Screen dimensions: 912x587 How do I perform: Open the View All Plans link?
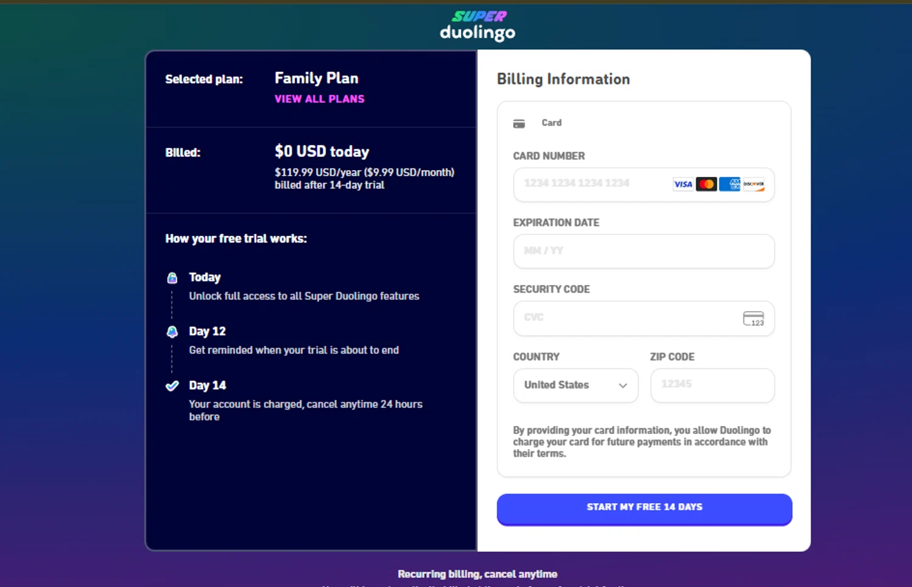(319, 99)
